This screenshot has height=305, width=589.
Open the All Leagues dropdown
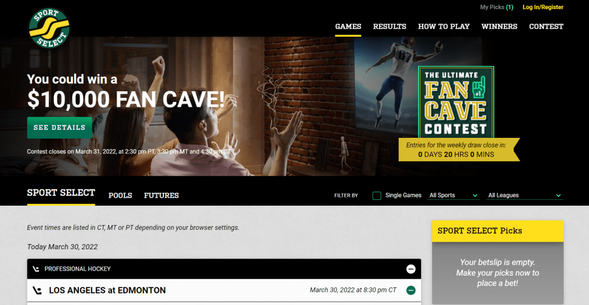(525, 195)
